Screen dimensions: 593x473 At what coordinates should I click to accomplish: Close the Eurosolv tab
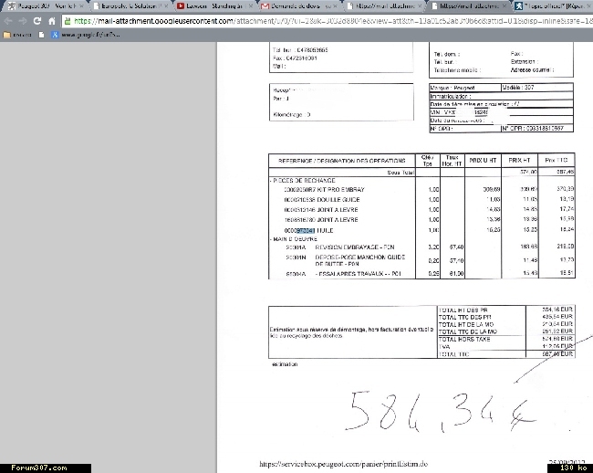tap(166, 6)
